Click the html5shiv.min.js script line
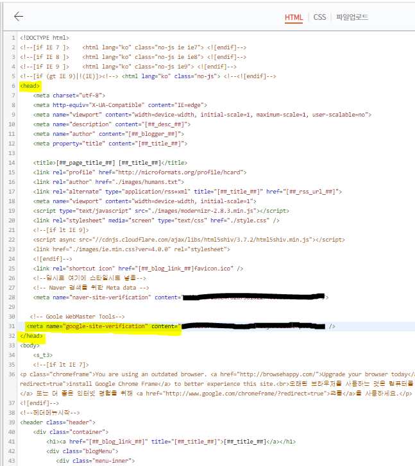This screenshot has width=415, height=466. click(x=189, y=240)
